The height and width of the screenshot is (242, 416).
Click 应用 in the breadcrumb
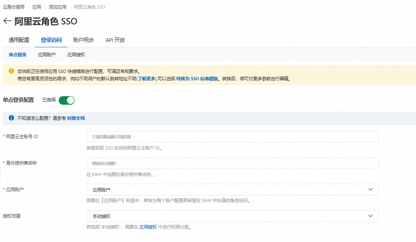click(x=37, y=7)
